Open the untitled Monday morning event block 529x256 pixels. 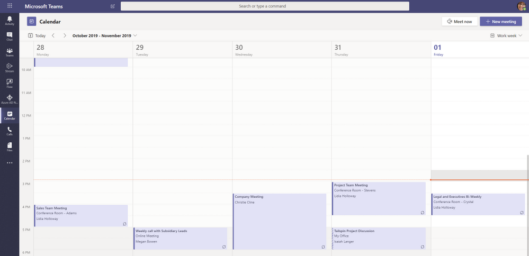pos(81,62)
